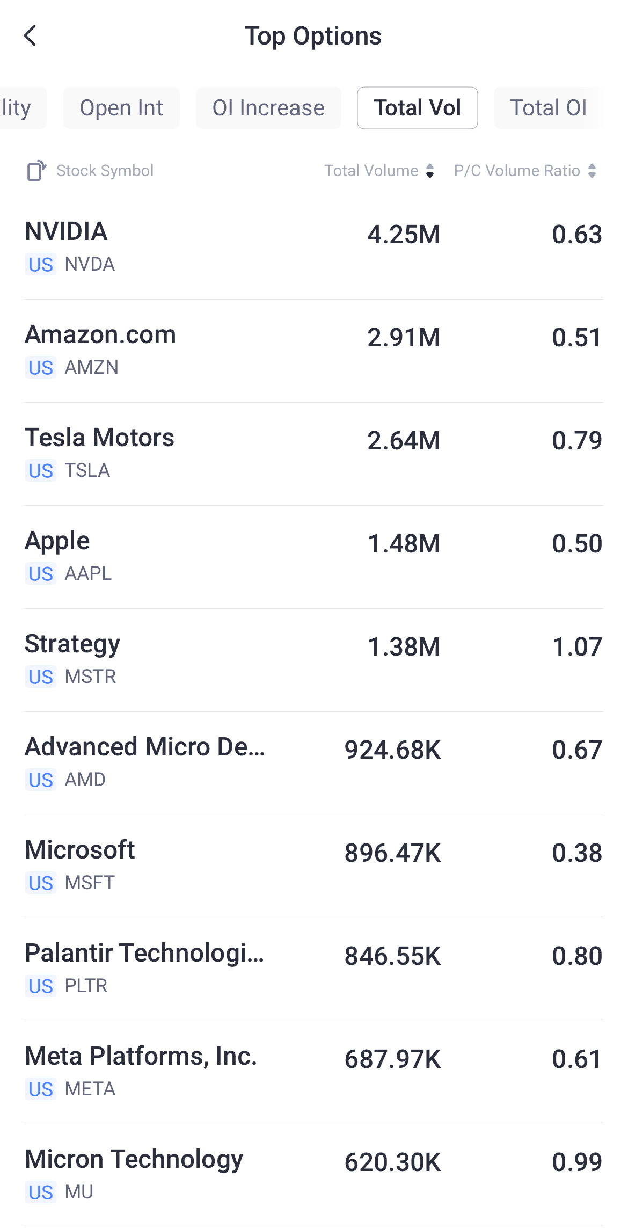This screenshot has width=628, height=1229.
Task: Open the Micron Technology MU row
Action: pyautogui.click(x=314, y=1175)
